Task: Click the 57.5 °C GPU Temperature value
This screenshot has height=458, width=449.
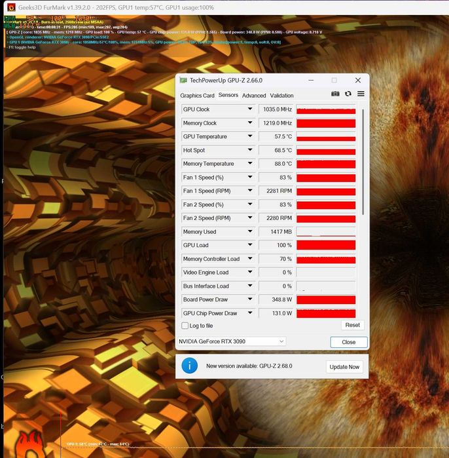Action: coord(276,136)
